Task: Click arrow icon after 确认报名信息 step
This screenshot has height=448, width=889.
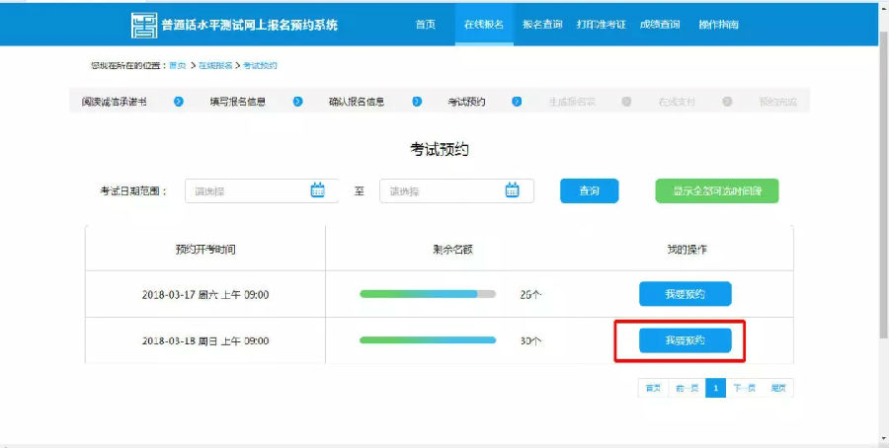Action: click(x=417, y=102)
